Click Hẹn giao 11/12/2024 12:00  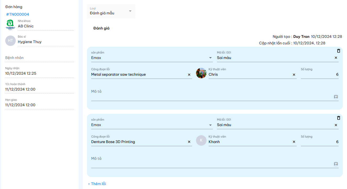pyautogui.click(x=40, y=103)
